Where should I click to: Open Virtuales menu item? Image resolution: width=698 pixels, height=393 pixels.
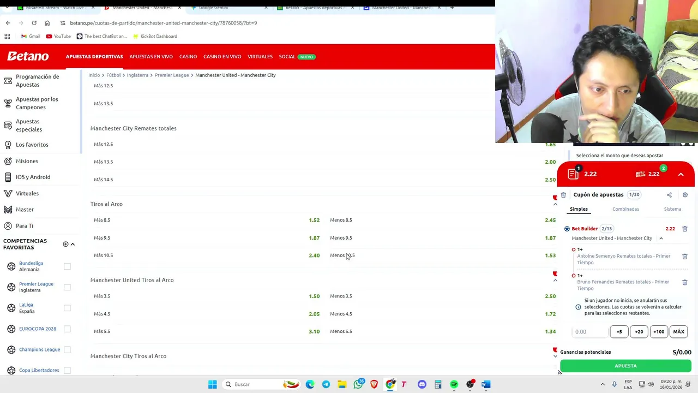pos(260,57)
